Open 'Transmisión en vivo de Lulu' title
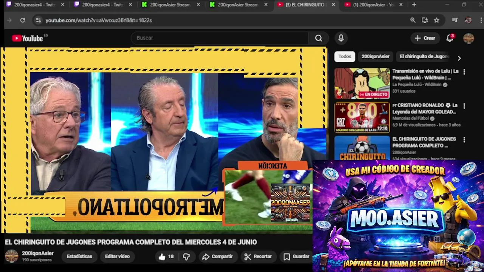This screenshot has width=484, height=272. pos(425,74)
